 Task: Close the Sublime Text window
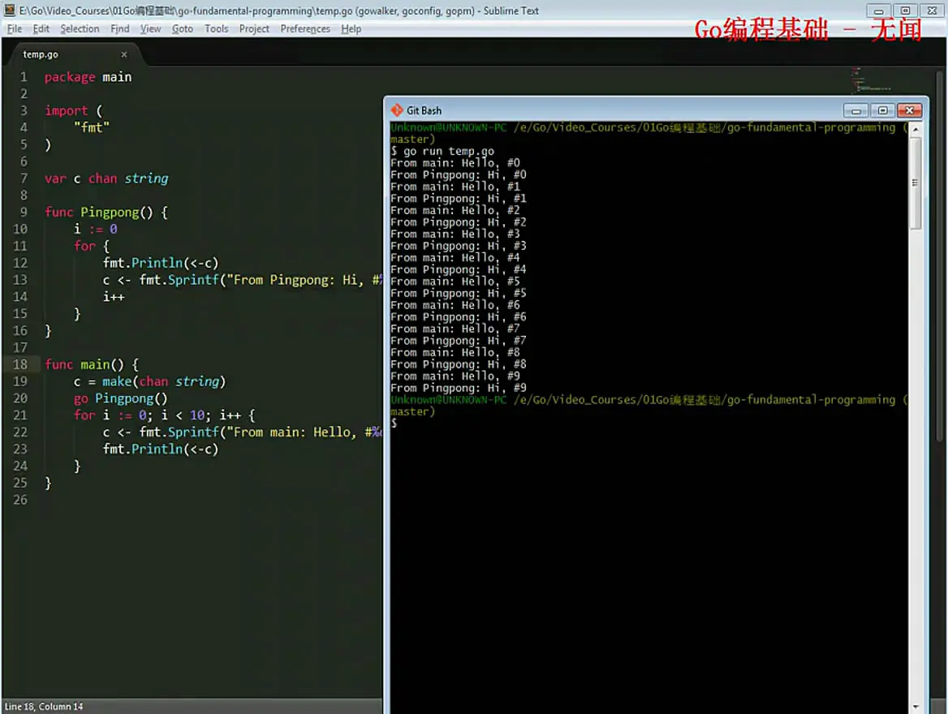pyautogui.click(x=932, y=11)
